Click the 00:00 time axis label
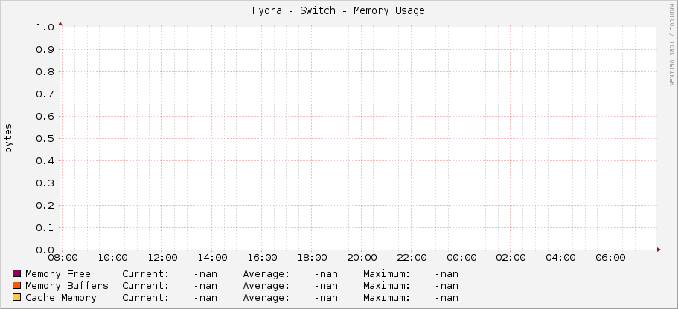The height and width of the screenshot is (309, 678). click(462, 258)
